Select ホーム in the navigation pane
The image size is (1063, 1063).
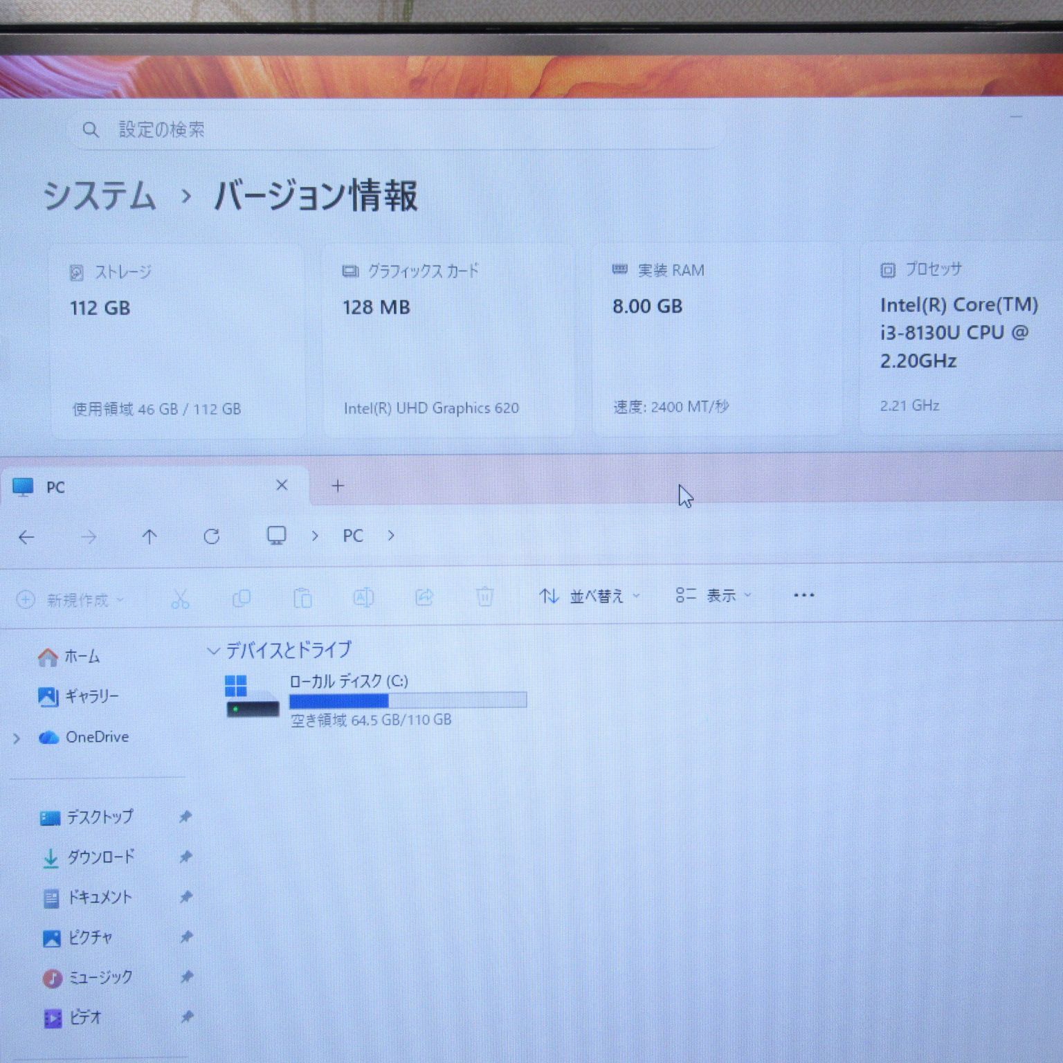click(69, 656)
